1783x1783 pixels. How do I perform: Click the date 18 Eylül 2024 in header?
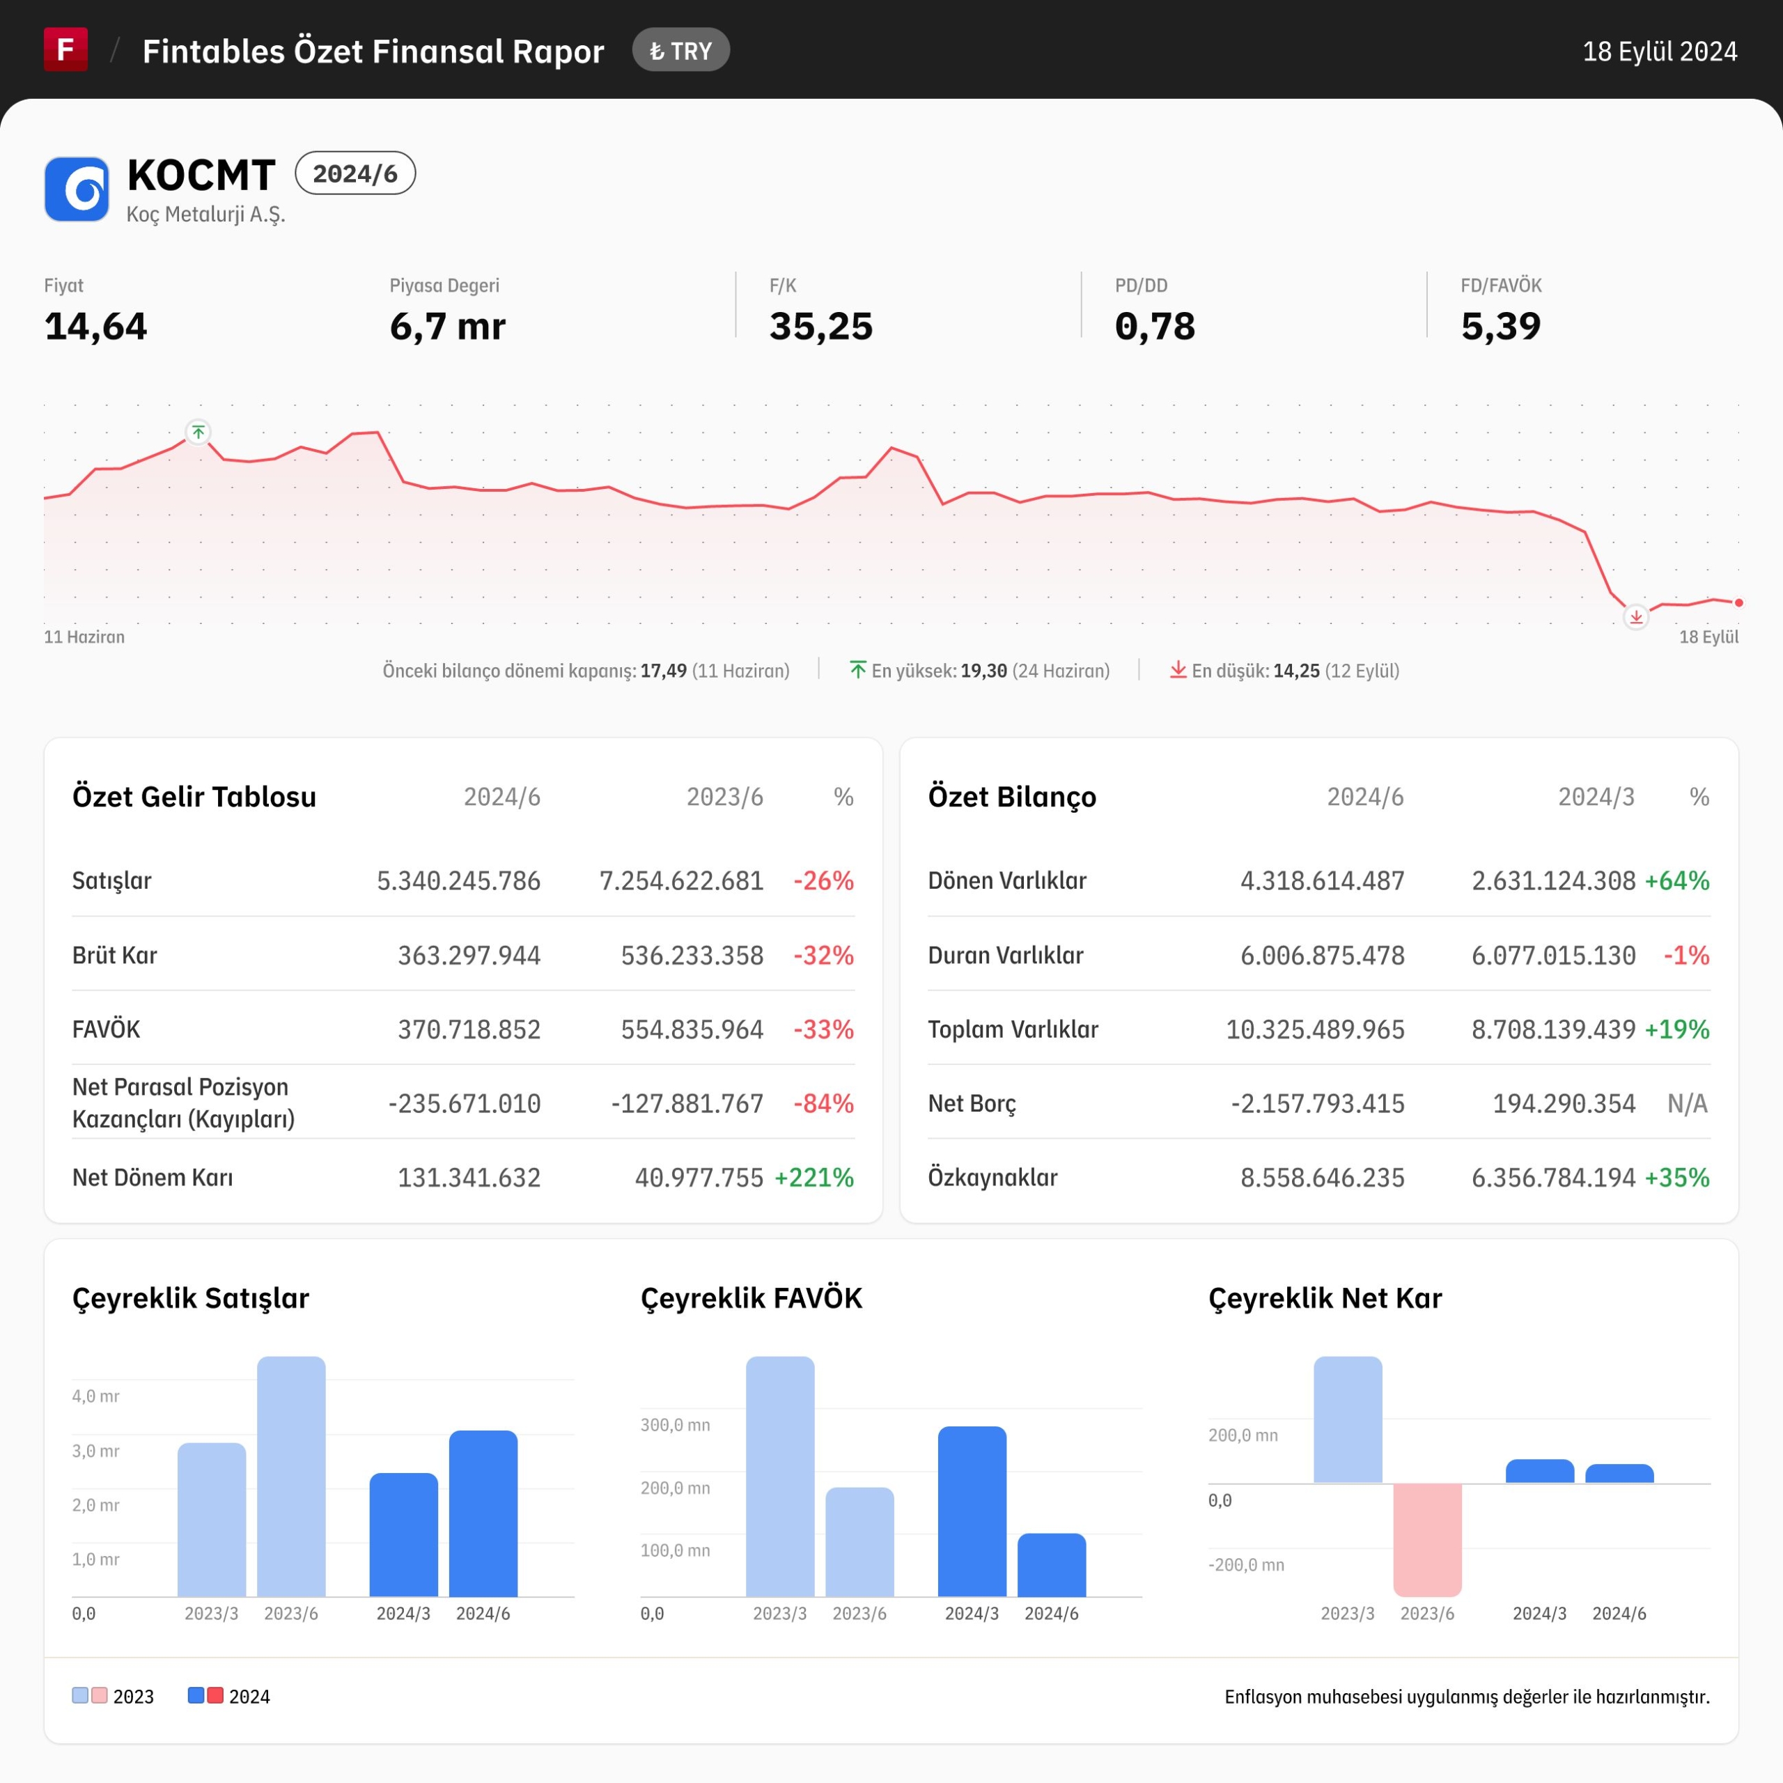pos(1659,52)
